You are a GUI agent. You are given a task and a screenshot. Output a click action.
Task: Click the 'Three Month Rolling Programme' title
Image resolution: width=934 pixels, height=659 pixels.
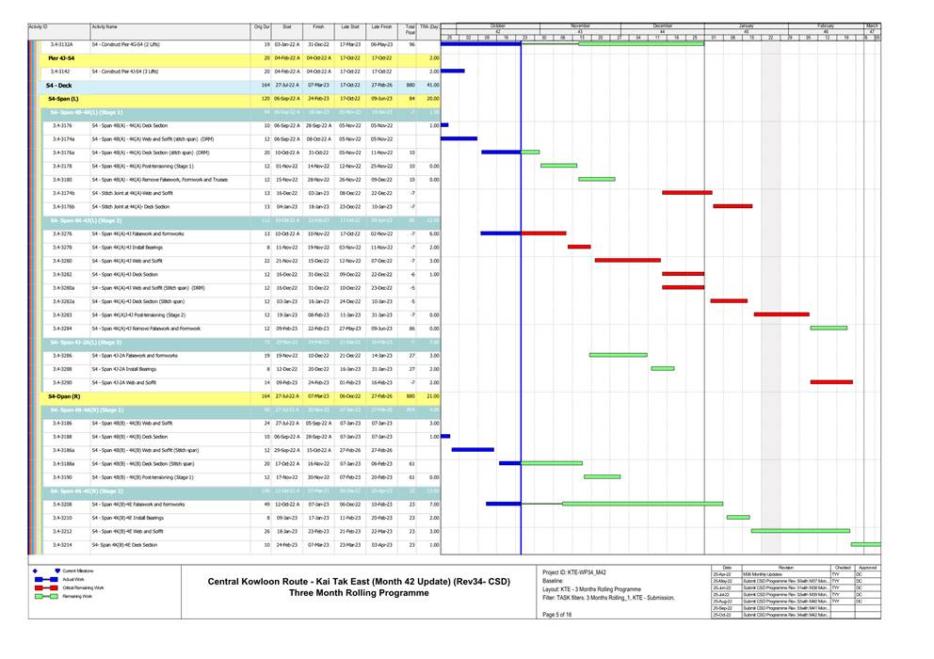click(359, 593)
